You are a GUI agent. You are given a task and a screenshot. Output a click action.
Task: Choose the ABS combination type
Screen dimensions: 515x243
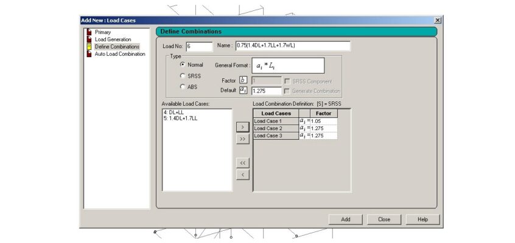tap(183, 87)
